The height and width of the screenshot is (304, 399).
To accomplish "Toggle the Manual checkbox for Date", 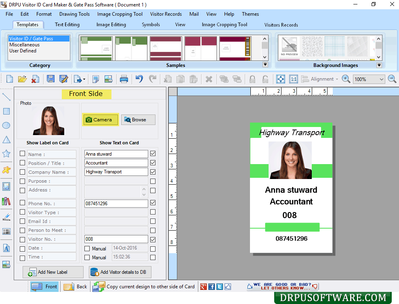I will point(87,248).
